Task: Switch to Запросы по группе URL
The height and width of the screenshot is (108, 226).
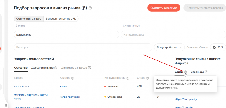Action: coord(61,19)
